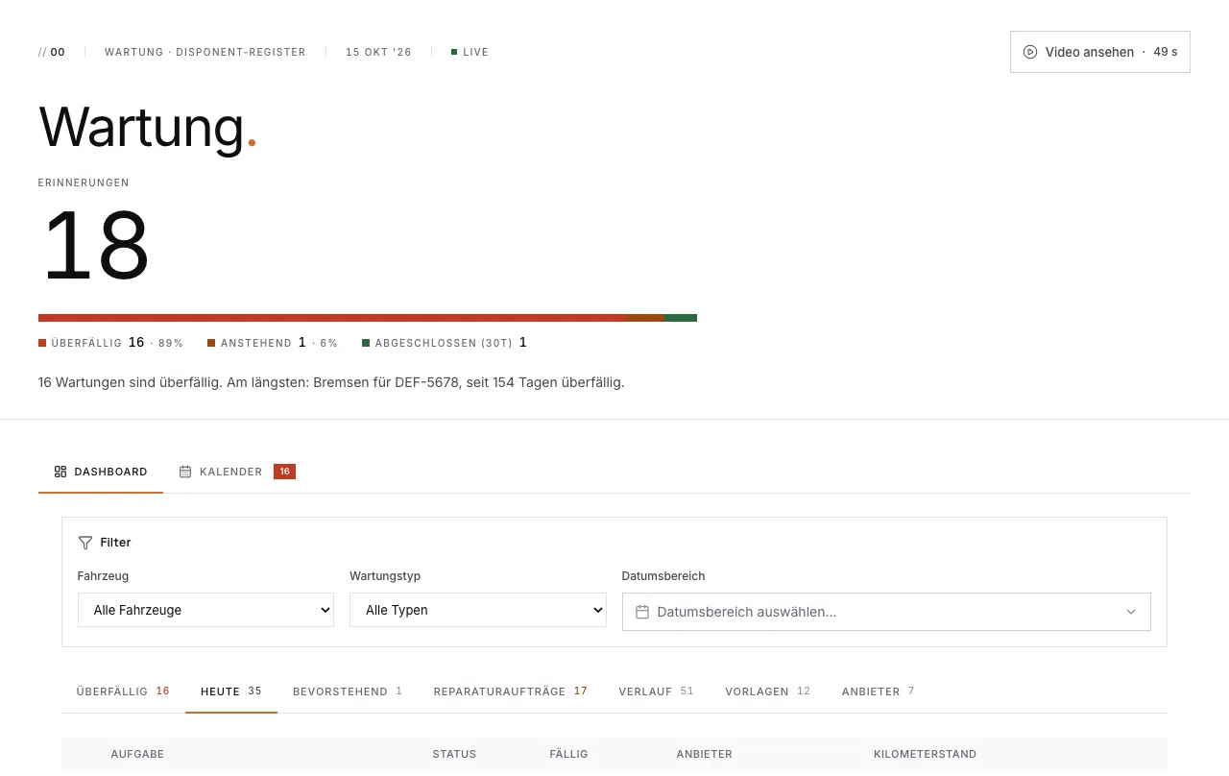The height and width of the screenshot is (776, 1229).
Task: Click the red Überfällig legend swatch
Action: click(x=42, y=343)
